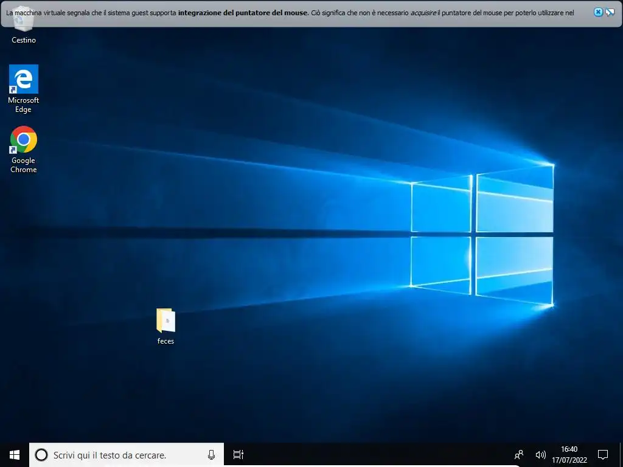623x467 pixels.
Task: Open Task View from the taskbar
Action: pos(238,455)
